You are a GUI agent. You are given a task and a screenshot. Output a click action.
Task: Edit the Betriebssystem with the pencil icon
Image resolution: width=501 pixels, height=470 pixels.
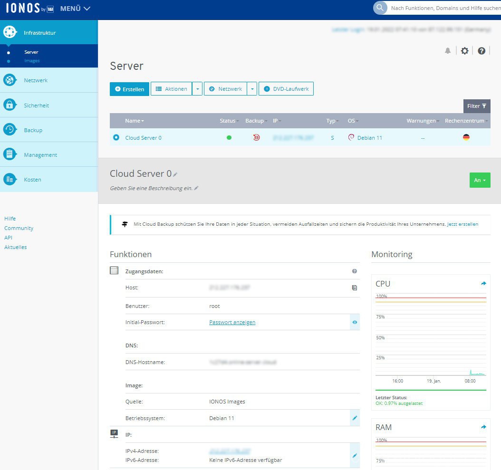(x=354, y=418)
